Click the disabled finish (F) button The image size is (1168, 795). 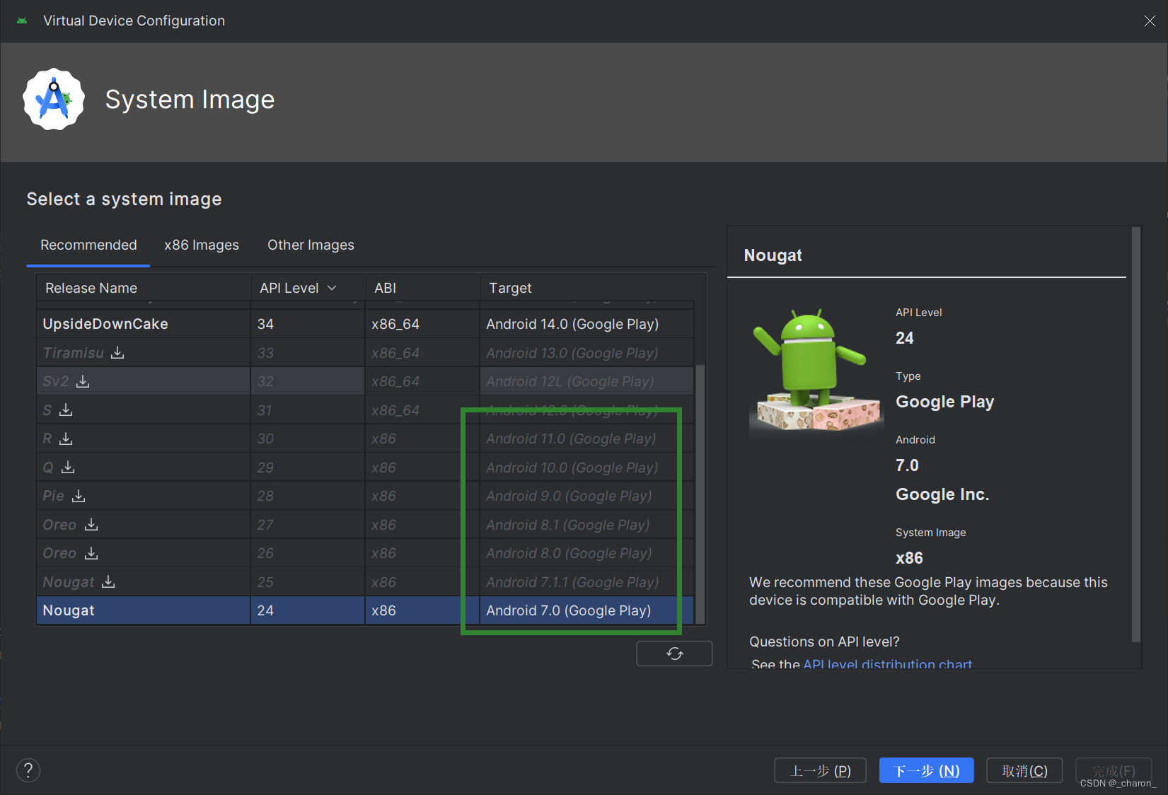(x=1114, y=770)
